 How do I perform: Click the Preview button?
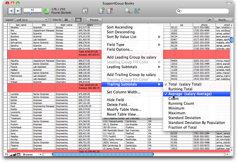pos(94,20)
